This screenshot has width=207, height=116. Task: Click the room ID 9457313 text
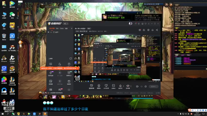coord(100,31)
